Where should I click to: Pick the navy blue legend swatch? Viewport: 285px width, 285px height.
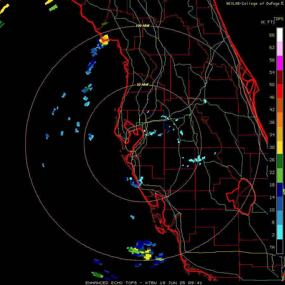point(280,190)
